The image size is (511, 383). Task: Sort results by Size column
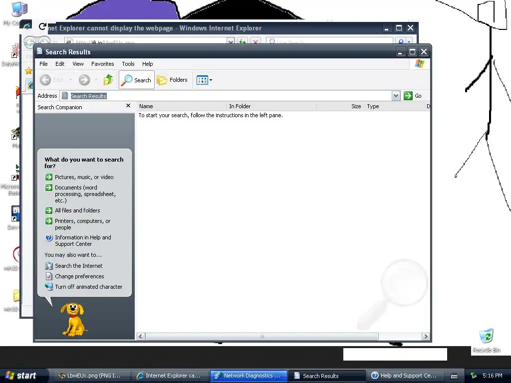[x=340, y=106]
